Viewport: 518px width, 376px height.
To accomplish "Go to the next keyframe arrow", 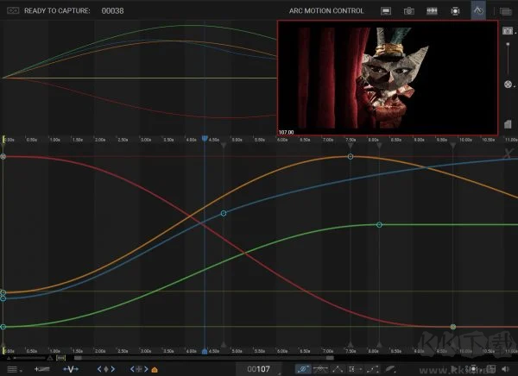I will 113,369.
